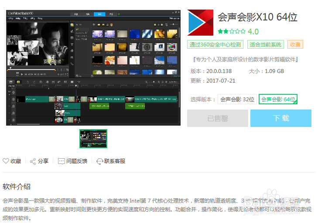The height and width of the screenshot is (223, 318).
Task: Click the size value 1.09 GB
Action: pos(274,71)
